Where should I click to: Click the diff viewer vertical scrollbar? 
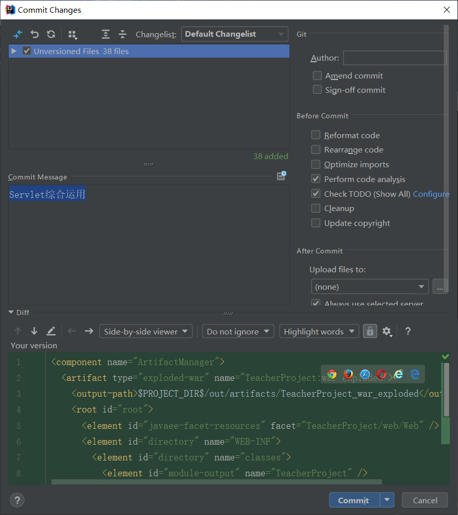click(446, 390)
